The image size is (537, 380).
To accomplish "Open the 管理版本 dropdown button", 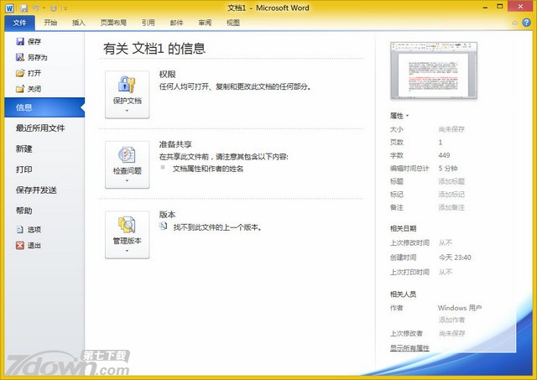I will point(127,235).
